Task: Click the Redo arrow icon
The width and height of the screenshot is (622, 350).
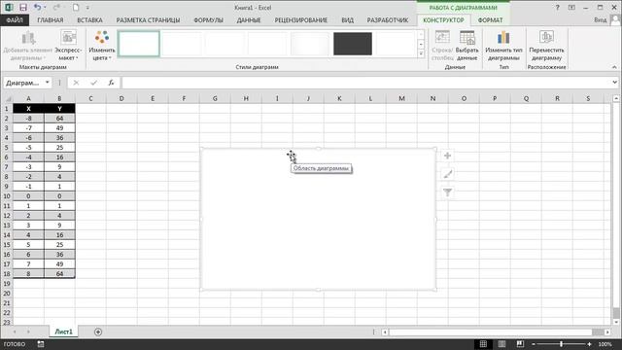Action: (x=56, y=8)
